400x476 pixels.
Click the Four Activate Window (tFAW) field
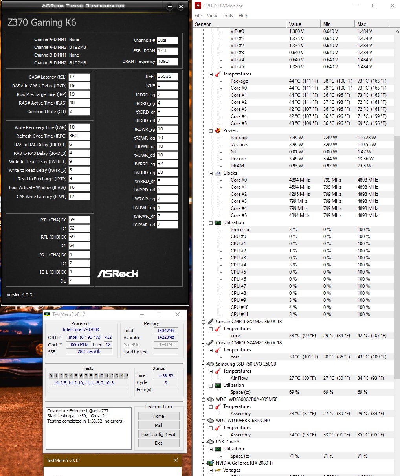coord(79,187)
